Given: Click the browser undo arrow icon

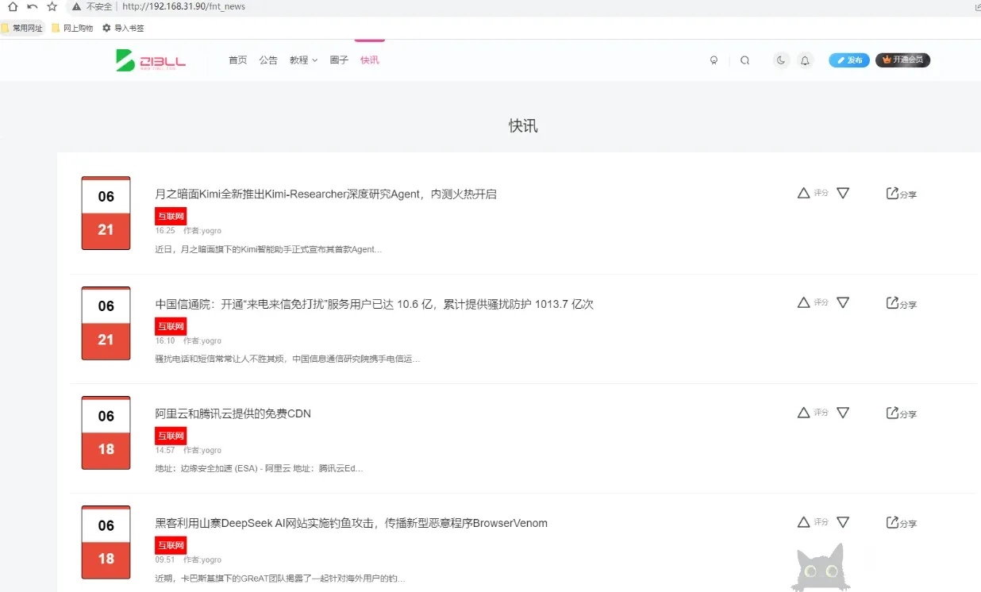Looking at the screenshot, I should click(32, 6).
